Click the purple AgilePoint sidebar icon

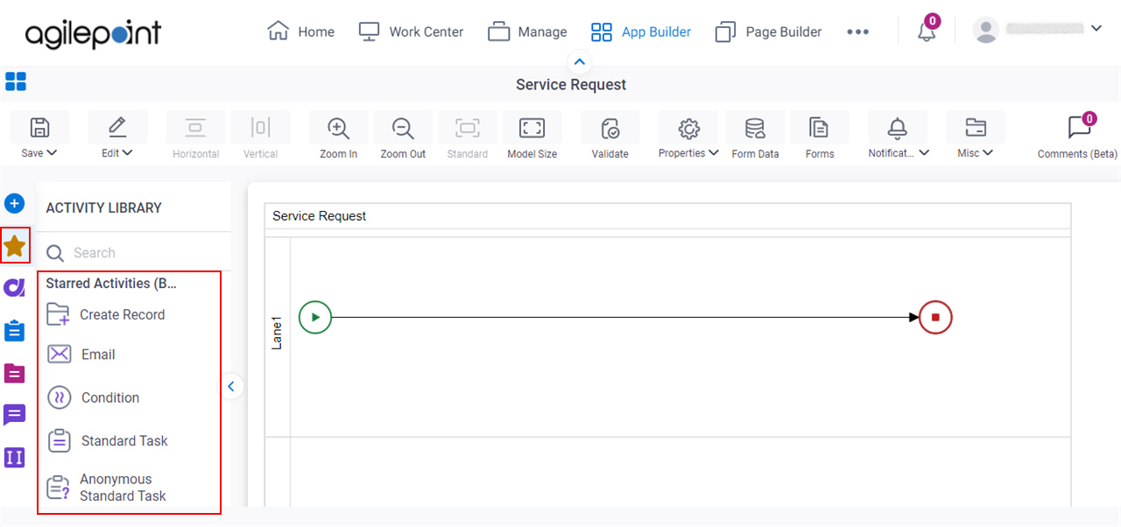(x=14, y=287)
